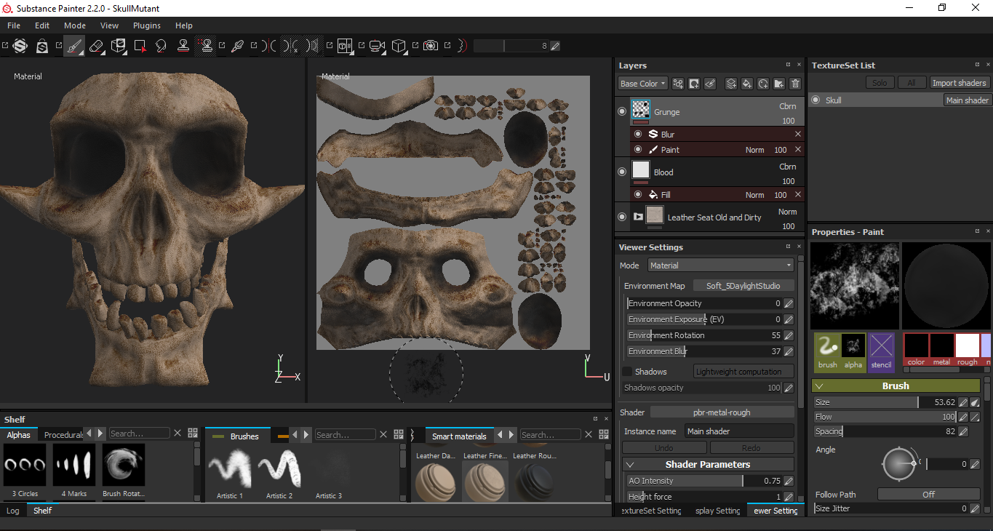Select the Clone stamp tool

pos(183,46)
